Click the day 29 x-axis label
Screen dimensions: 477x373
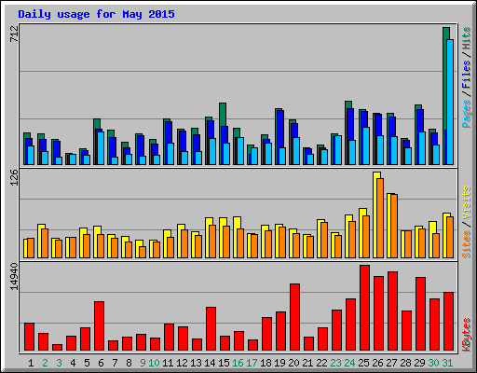click(419, 363)
